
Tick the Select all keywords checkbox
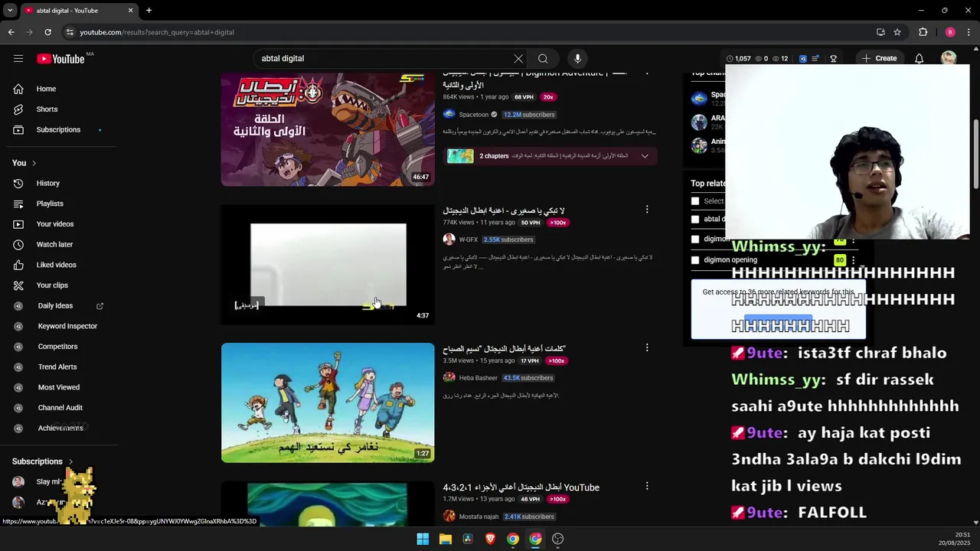point(695,201)
